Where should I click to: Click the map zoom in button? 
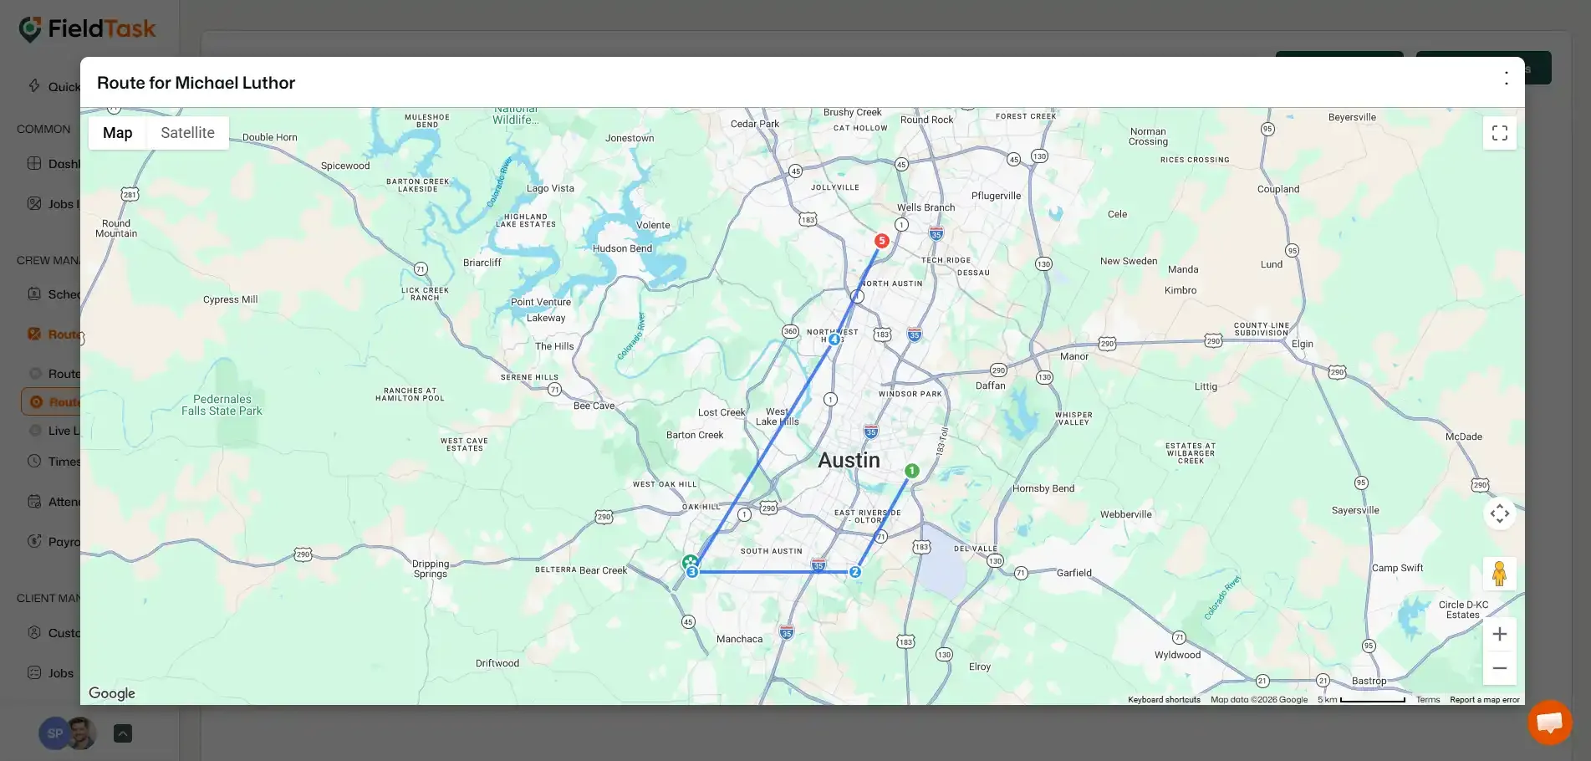click(x=1500, y=635)
